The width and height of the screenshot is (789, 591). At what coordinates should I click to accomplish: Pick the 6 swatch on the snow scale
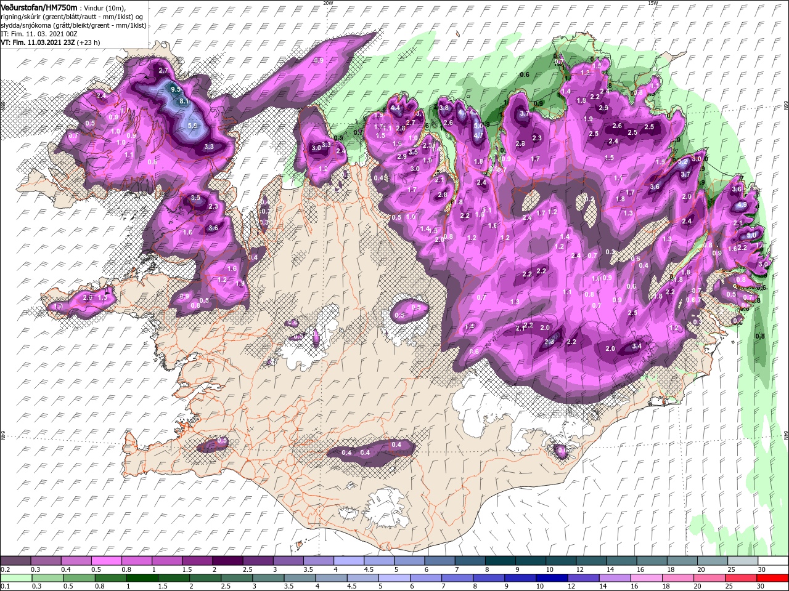click(439, 560)
